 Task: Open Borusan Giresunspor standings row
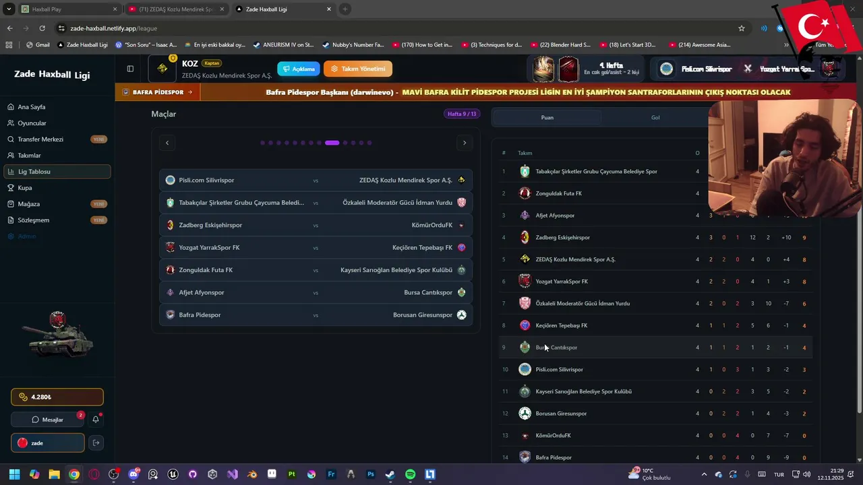point(654,414)
